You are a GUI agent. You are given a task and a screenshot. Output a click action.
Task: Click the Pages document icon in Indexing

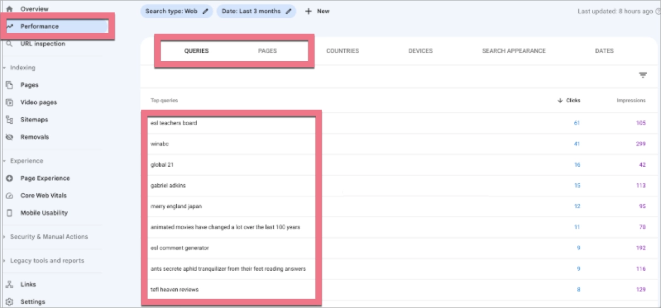[x=9, y=85]
